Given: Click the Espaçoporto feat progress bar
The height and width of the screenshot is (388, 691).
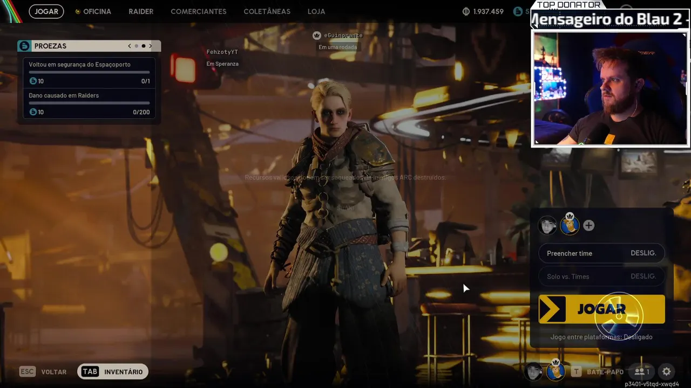Looking at the screenshot, I should coord(89,72).
